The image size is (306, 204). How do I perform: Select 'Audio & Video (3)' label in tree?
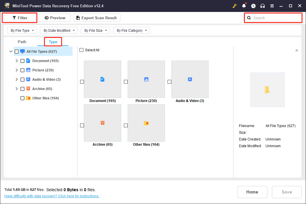coord(46,80)
